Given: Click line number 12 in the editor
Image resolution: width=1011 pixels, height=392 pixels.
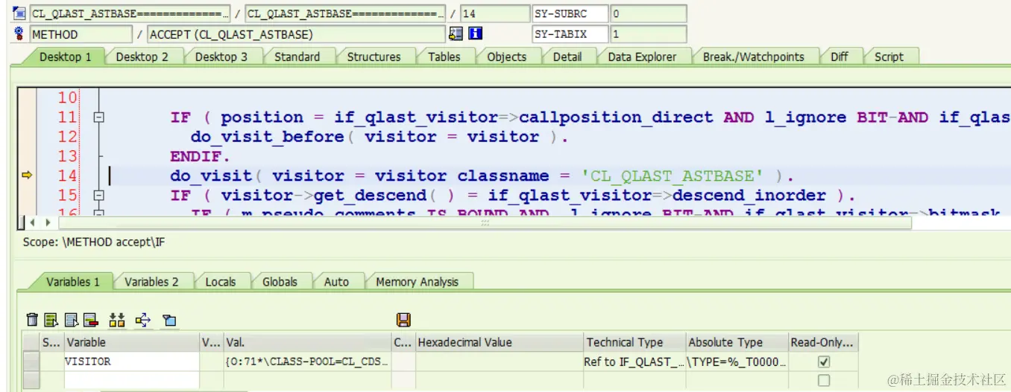Looking at the screenshot, I should [x=67, y=137].
